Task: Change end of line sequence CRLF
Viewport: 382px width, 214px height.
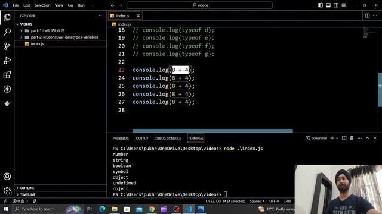Action: point(287,201)
